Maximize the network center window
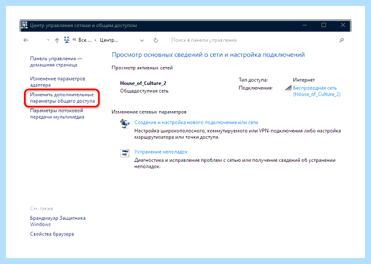The height and width of the screenshot is (264, 371). tap(324, 25)
